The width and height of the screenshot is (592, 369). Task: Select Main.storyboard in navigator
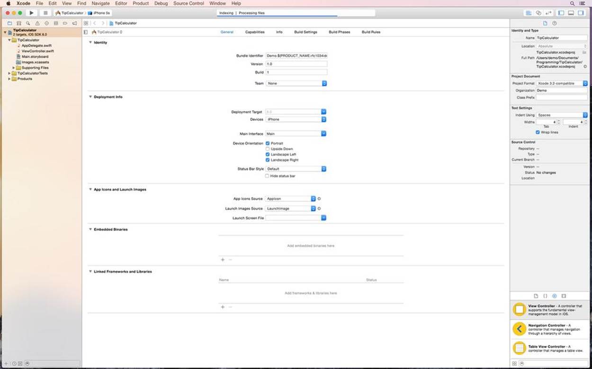pos(35,57)
